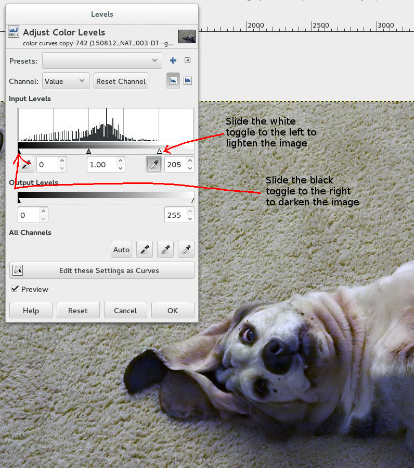Image resolution: width=414 pixels, height=468 pixels.
Task: Click the Adjust Color Levels header icon
Action: [14, 32]
